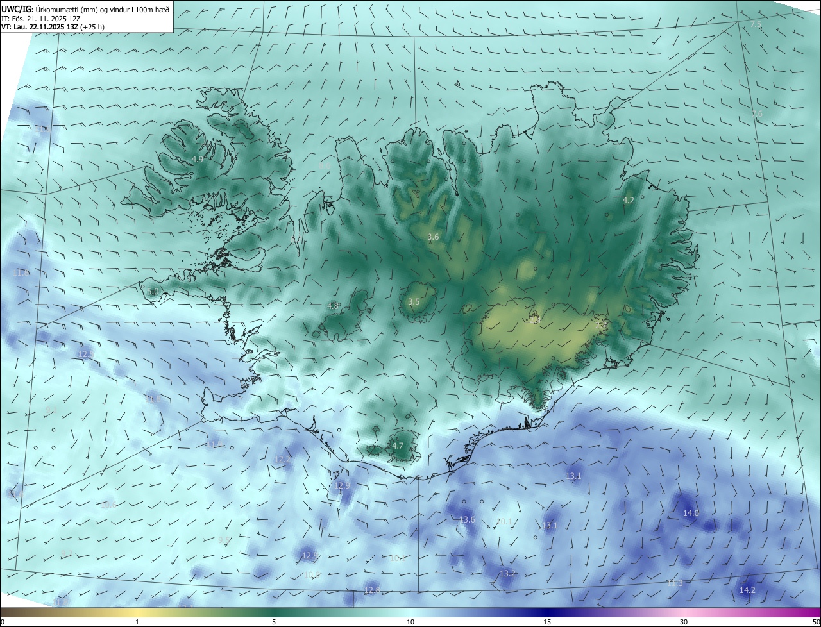Pick the brown color at the legend start
The image size is (821, 627).
tap(5, 612)
